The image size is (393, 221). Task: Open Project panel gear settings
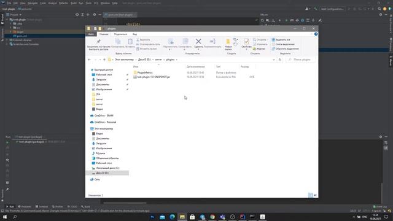(95, 15)
